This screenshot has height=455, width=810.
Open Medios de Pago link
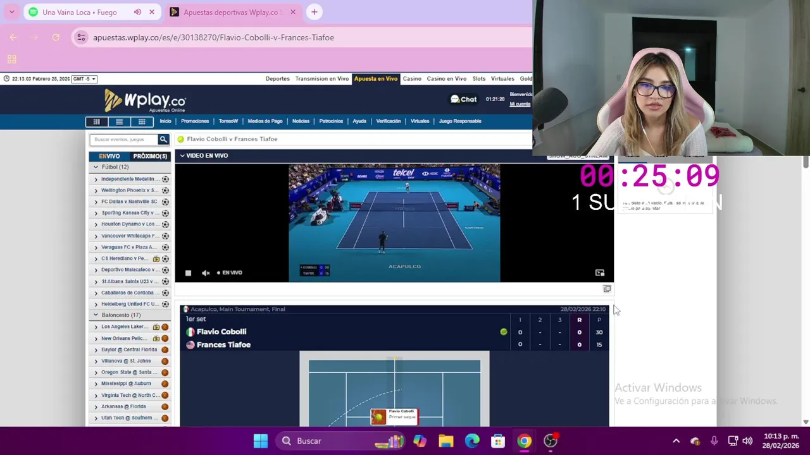click(x=265, y=121)
